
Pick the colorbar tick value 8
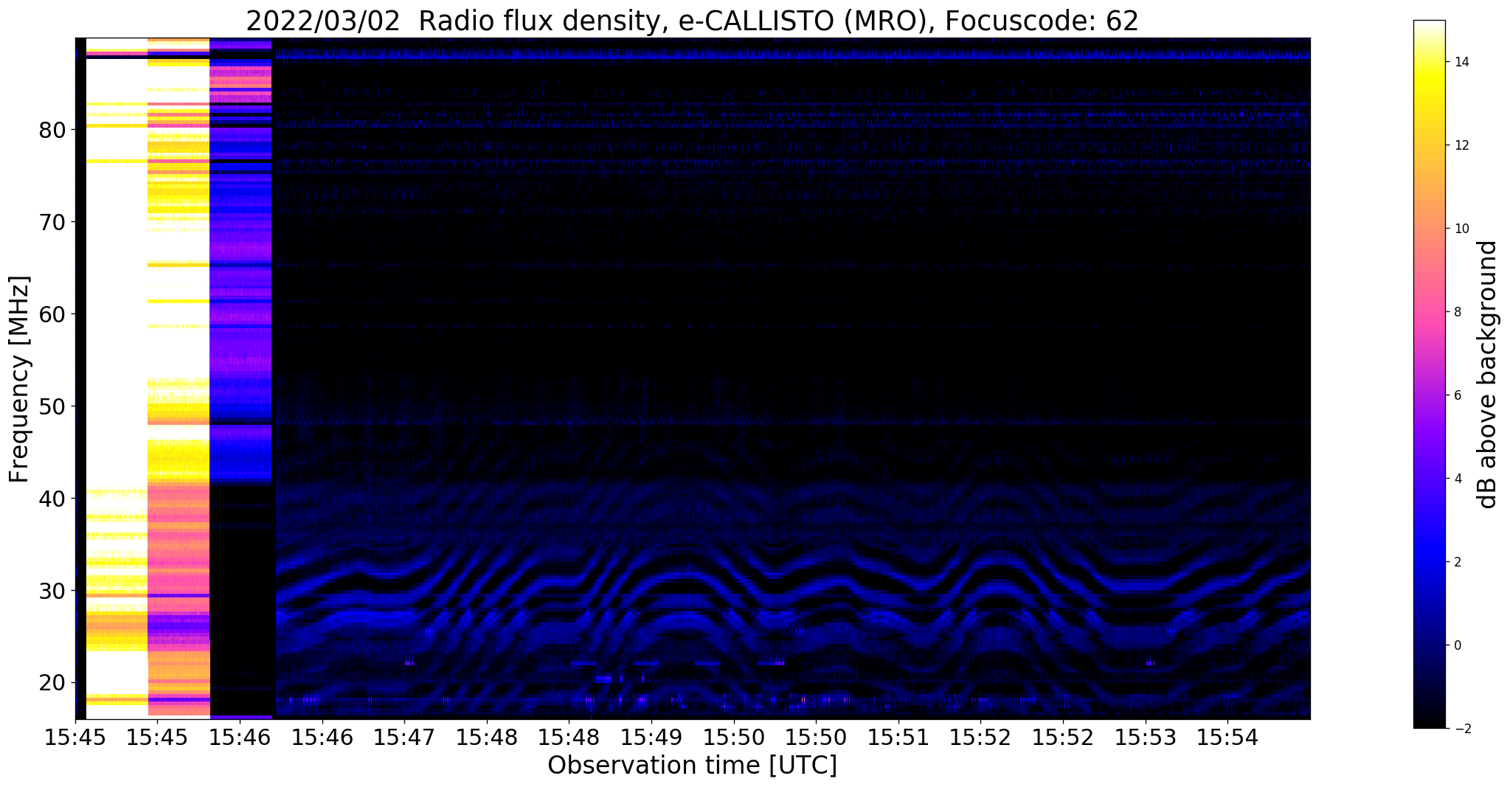point(1457,312)
